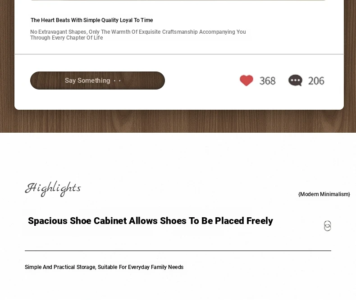This screenshot has height=300, width=356.
Task: Click the Spacious Shoe Cabinet headline
Action: coord(151,221)
